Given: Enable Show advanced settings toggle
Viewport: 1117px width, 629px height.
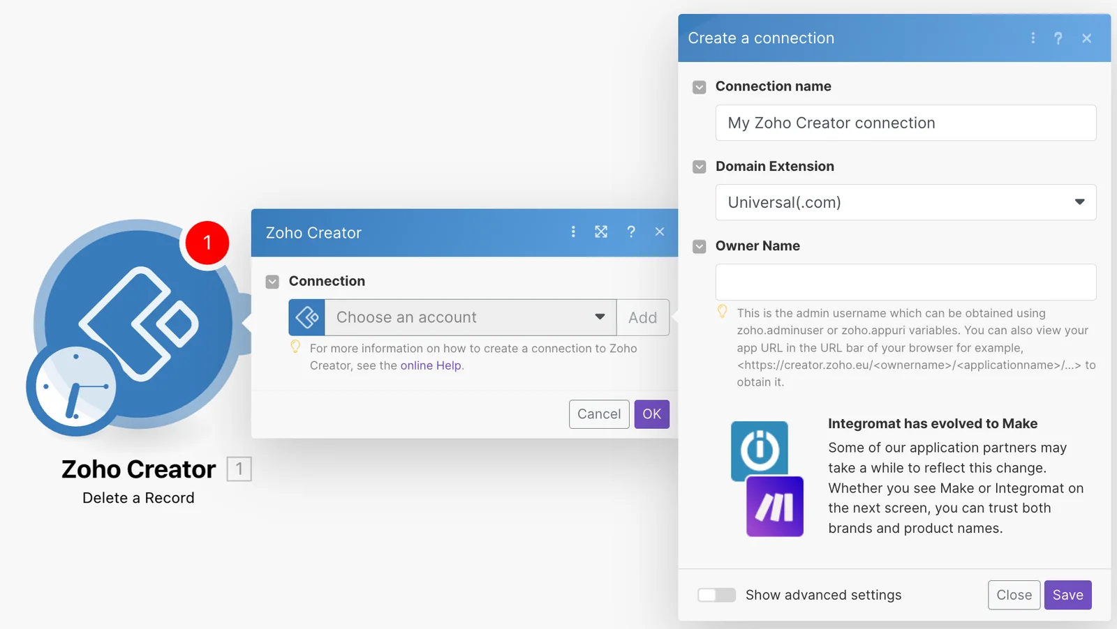Looking at the screenshot, I should 716,595.
